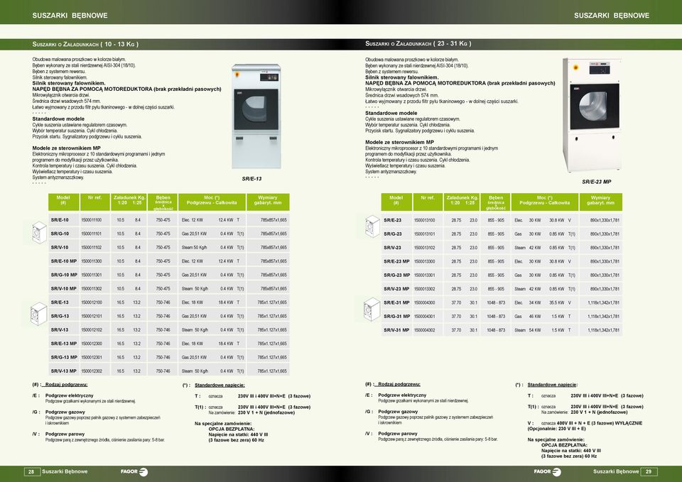682x482 pixels.
Task: Click 'Modele ze sterownikiem MP' heading on the left page
Action: (x=67, y=148)
